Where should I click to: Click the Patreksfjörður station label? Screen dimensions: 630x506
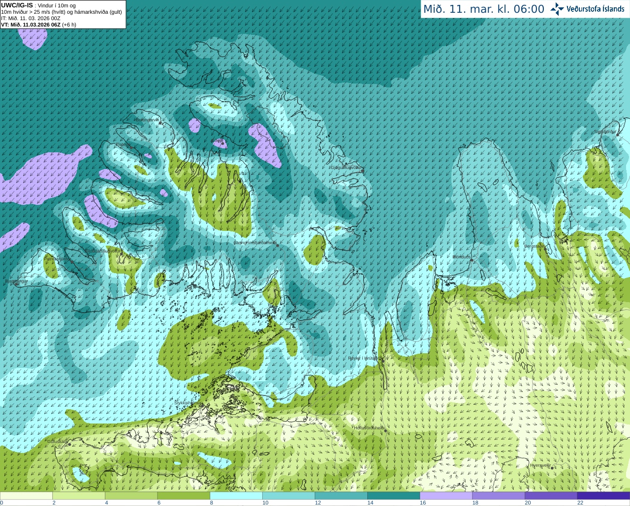coord(57,258)
